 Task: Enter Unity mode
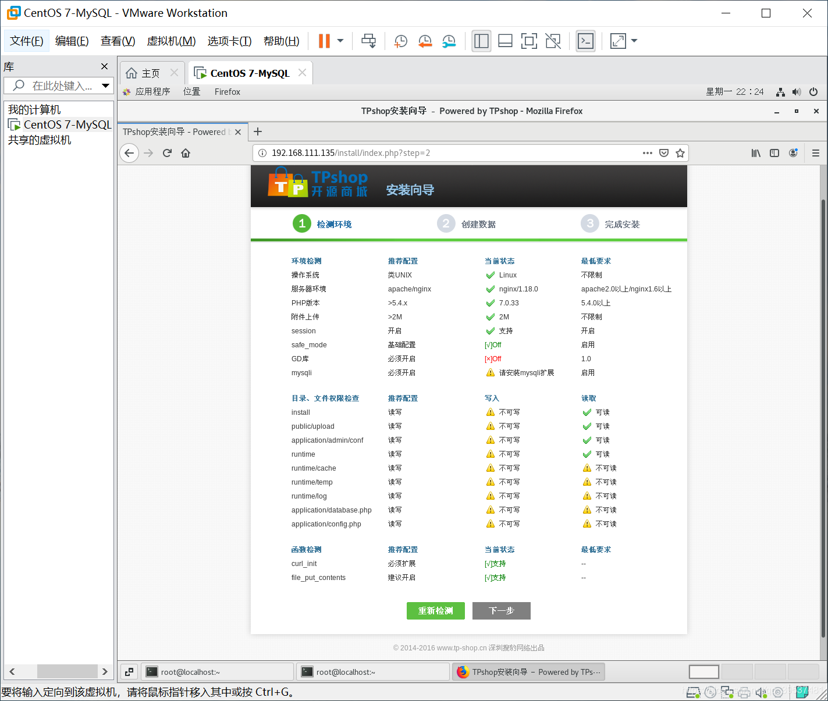(553, 41)
